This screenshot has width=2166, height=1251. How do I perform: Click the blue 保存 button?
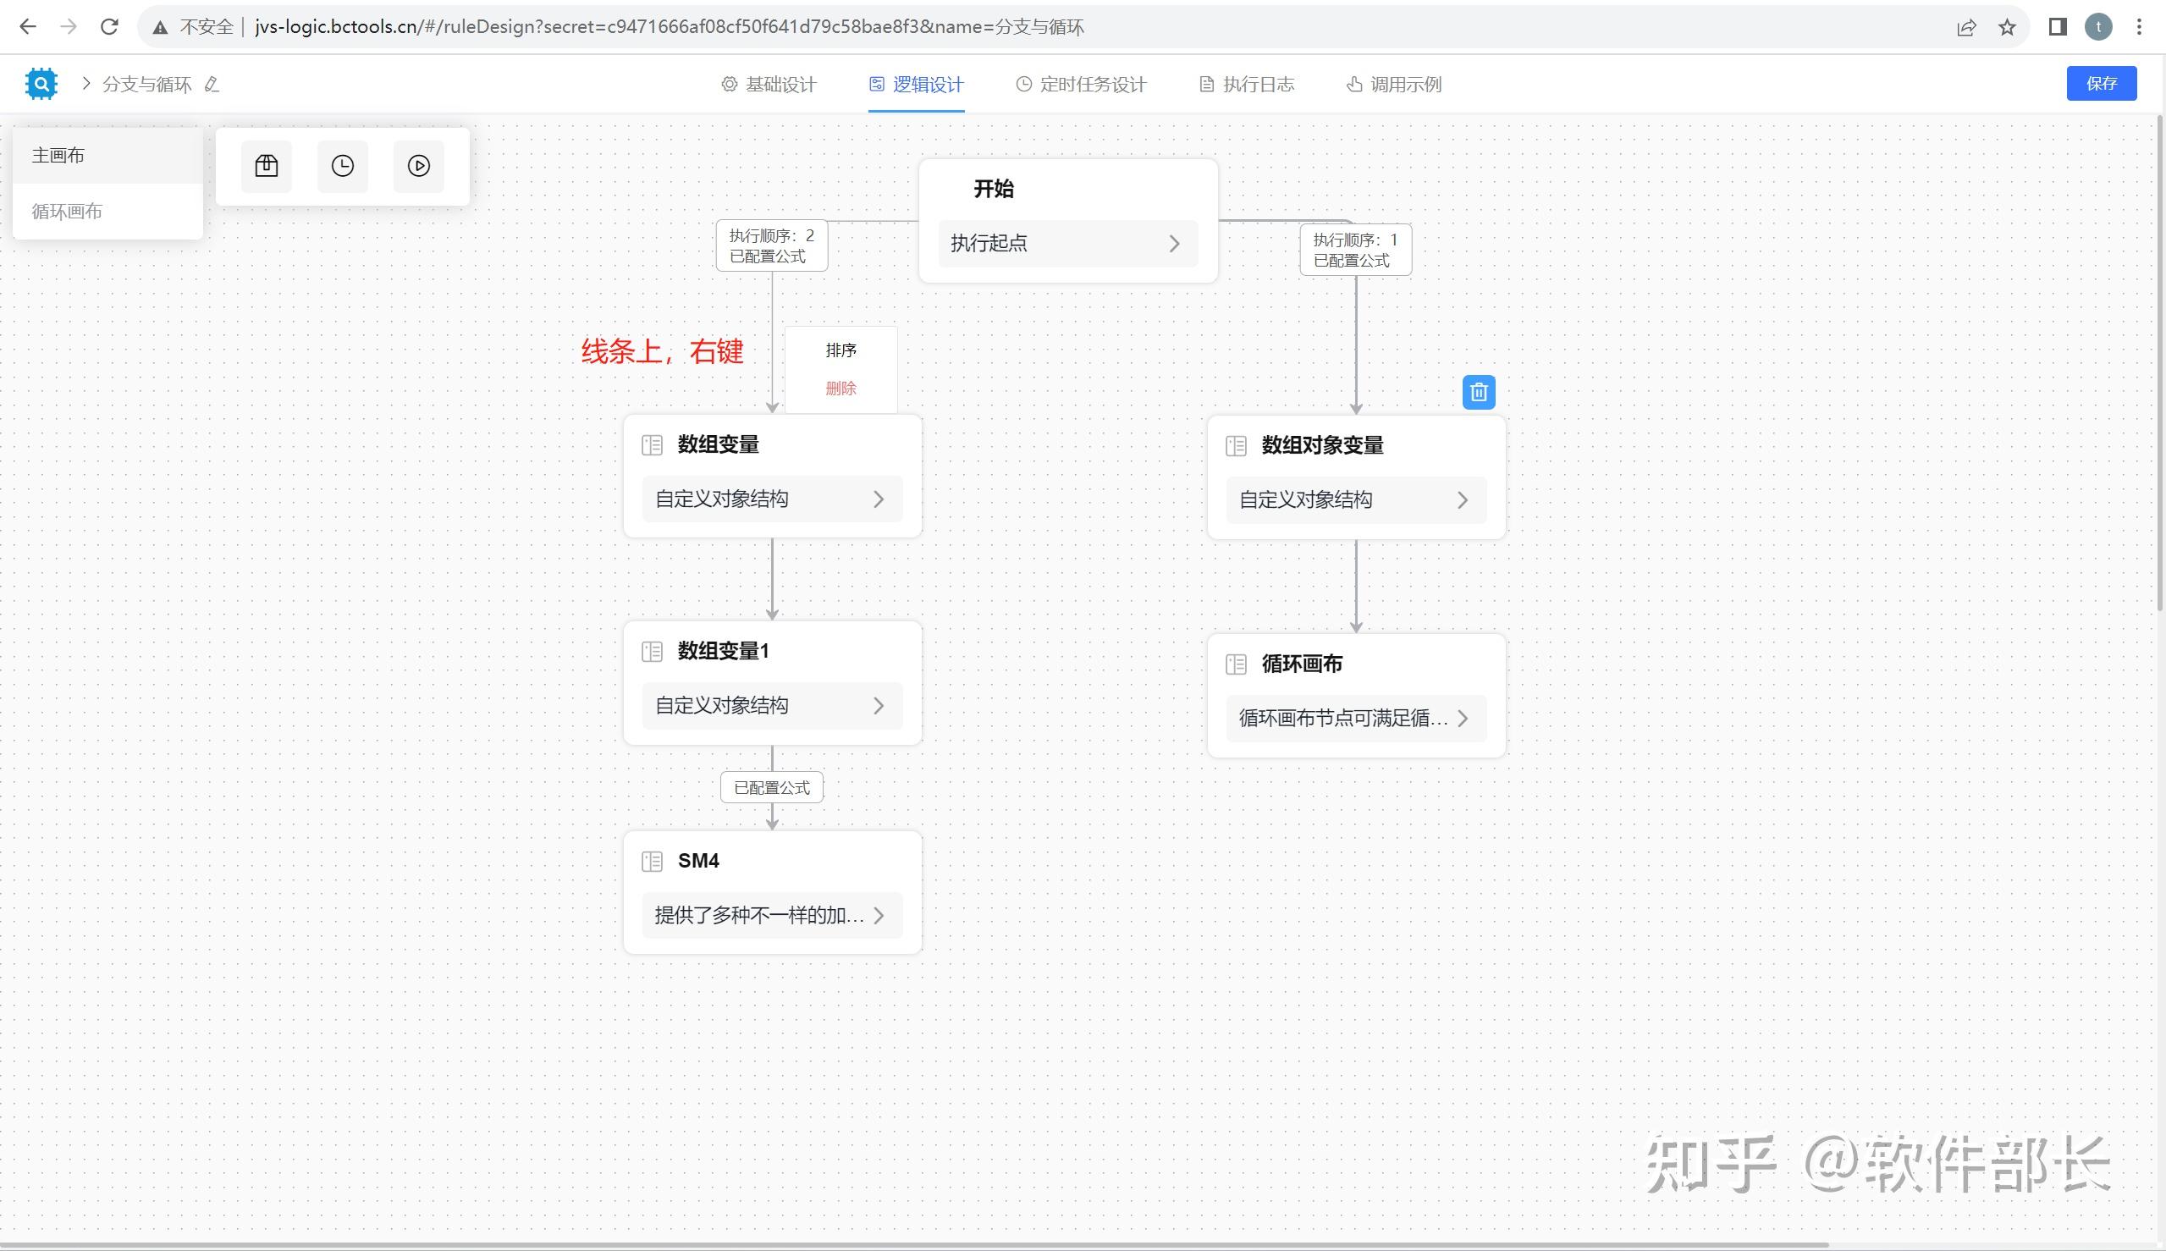click(2101, 83)
